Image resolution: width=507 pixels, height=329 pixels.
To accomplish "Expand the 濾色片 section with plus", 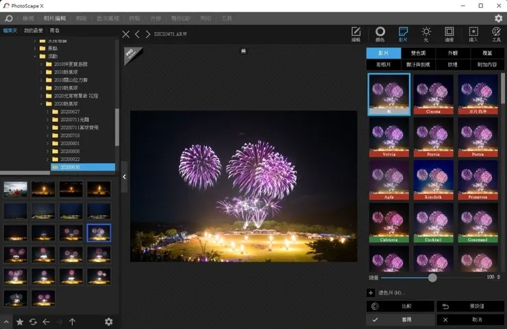I will click(x=371, y=293).
